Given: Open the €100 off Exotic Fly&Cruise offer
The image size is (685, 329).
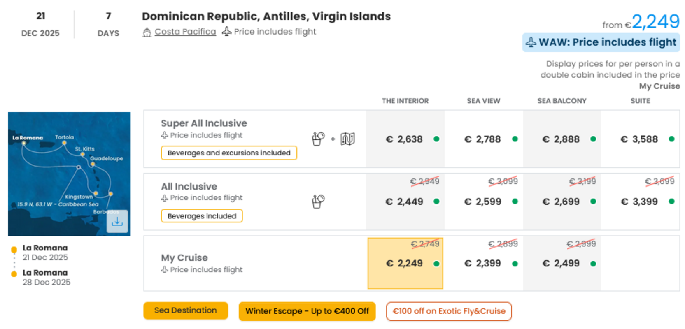Looking at the screenshot, I should (449, 311).
